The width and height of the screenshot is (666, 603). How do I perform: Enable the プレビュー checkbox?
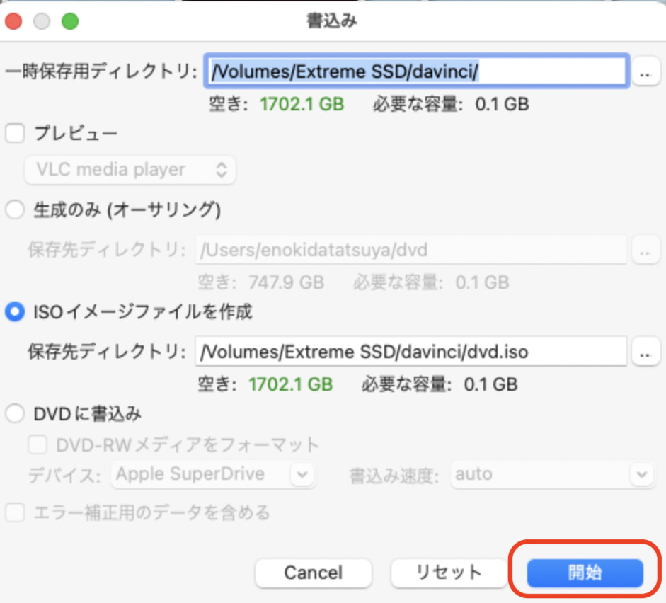click(15, 133)
